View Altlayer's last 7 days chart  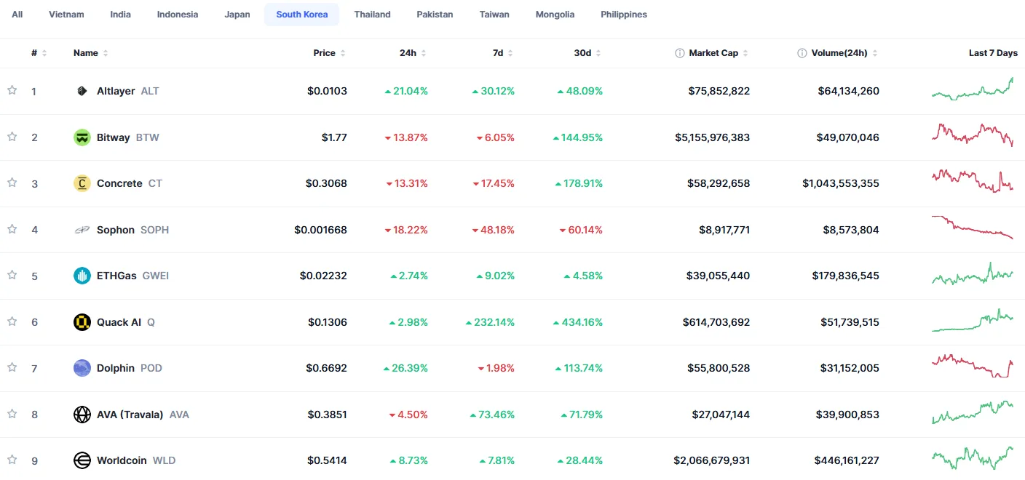pyautogui.click(x=973, y=89)
